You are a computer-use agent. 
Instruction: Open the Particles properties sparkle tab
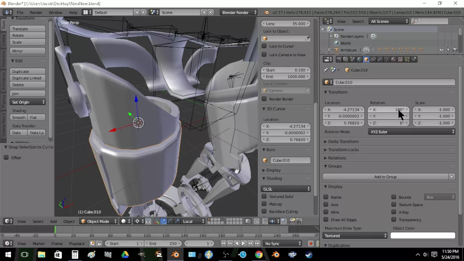[407, 59]
